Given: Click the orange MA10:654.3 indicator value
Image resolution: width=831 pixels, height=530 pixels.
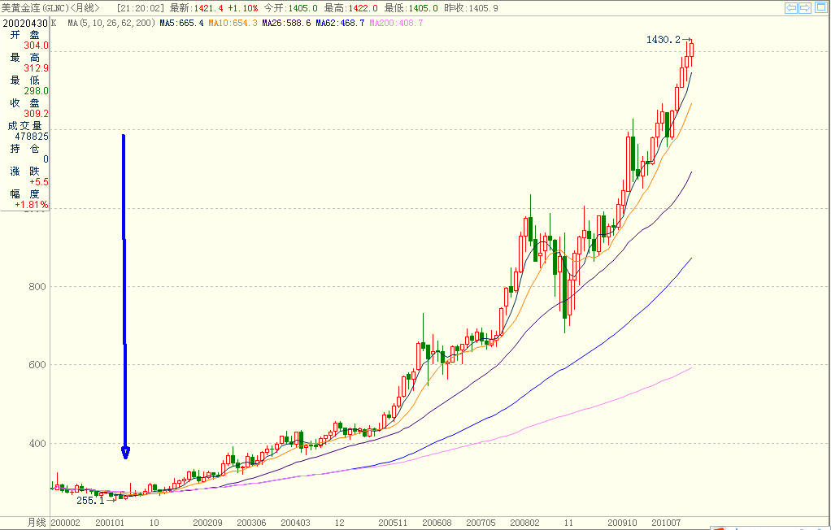Looking at the screenshot, I should pyautogui.click(x=233, y=24).
